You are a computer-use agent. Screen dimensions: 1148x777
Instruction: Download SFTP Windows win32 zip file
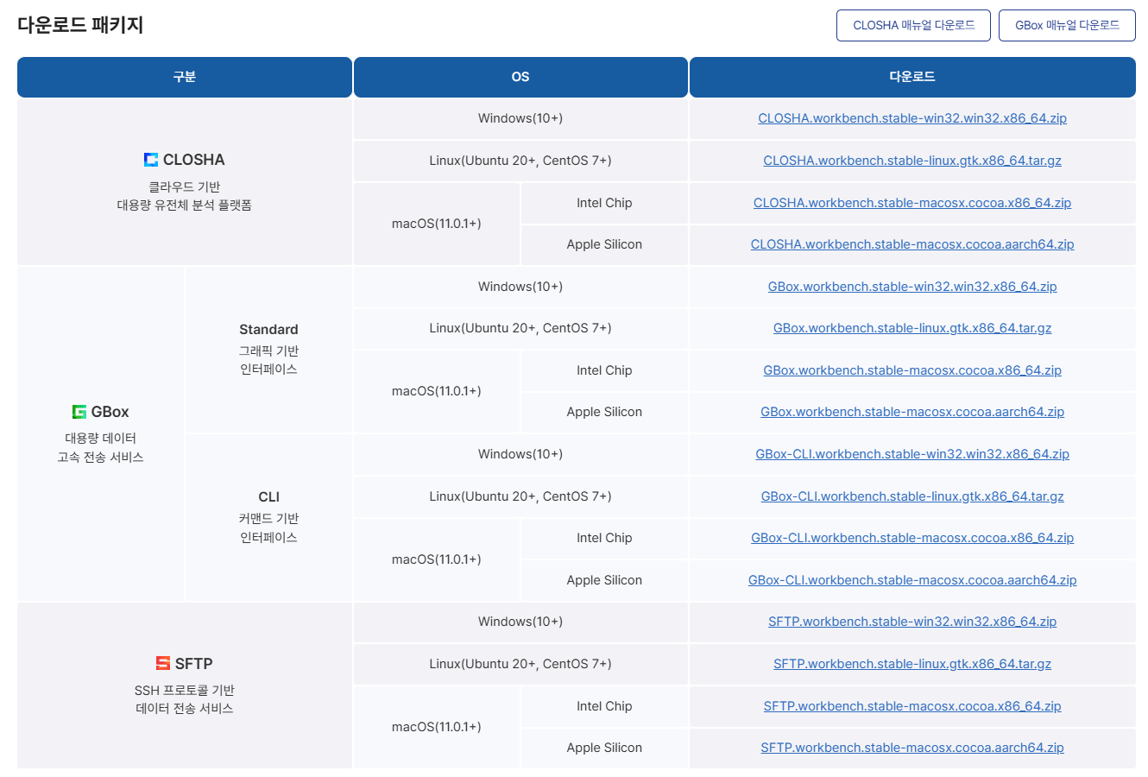pos(911,622)
